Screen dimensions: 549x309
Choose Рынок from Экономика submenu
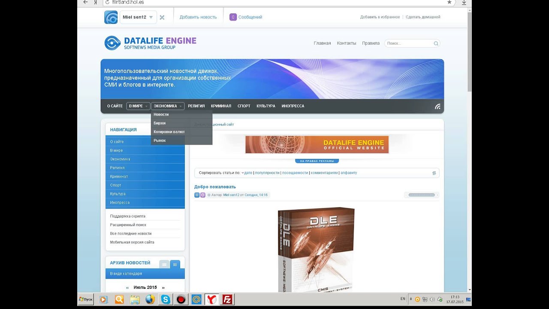pyautogui.click(x=181, y=140)
